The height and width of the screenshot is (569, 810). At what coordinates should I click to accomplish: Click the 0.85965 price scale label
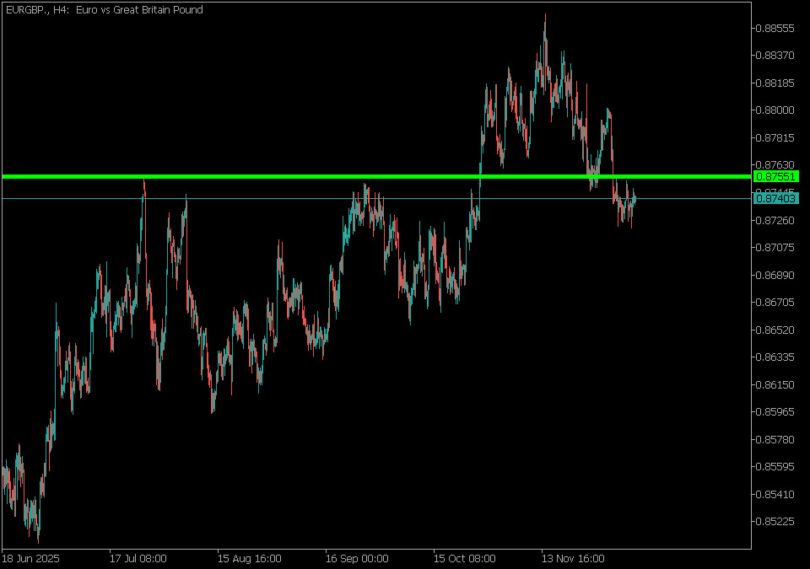coord(777,411)
